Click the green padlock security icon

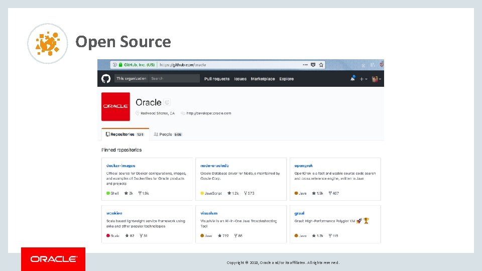(120, 65)
